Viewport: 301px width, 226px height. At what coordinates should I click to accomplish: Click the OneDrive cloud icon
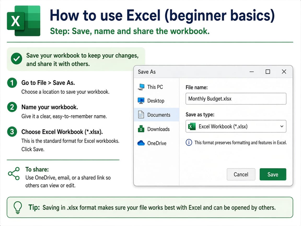[x=141, y=143]
